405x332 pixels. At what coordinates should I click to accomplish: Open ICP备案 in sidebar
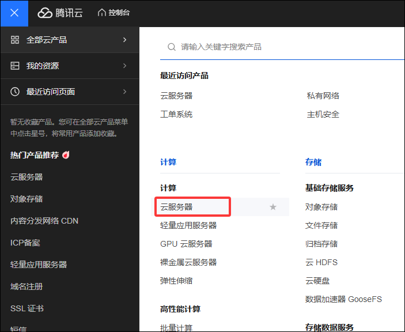click(25, 243)
